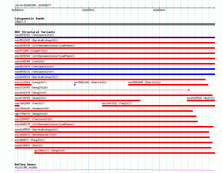Click esv989873 (Pang2010) label
This screenshot has width=222, height=173.
click(30, 140)
